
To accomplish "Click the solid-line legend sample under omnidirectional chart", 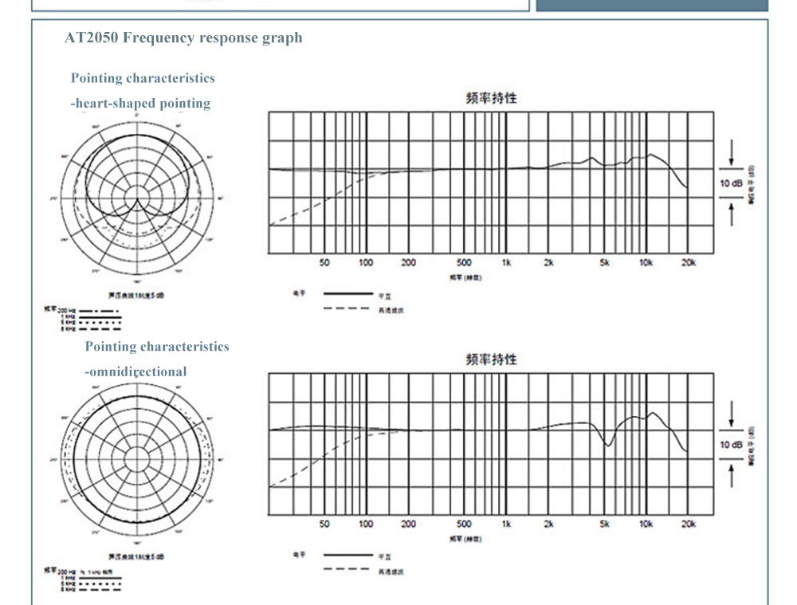I will 348,555.
